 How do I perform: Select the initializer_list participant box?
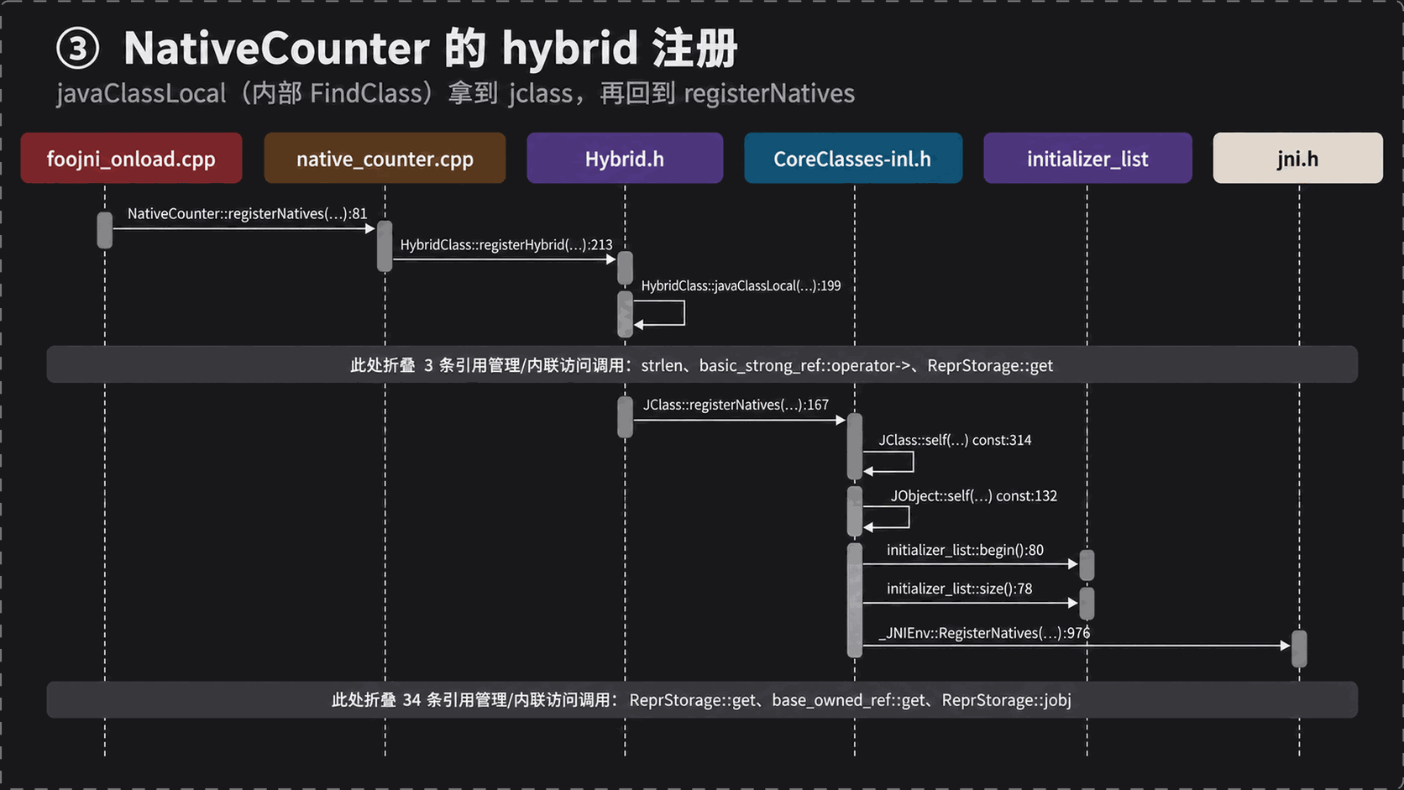[1087, 158]
